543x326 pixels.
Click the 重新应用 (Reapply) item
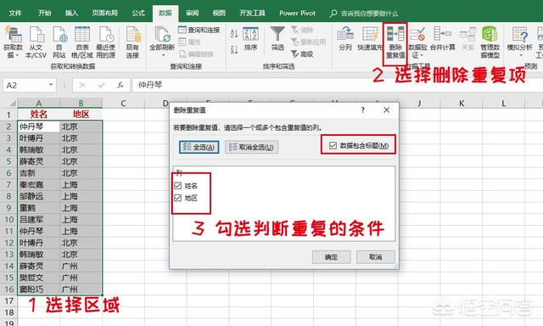coord(309,42)
